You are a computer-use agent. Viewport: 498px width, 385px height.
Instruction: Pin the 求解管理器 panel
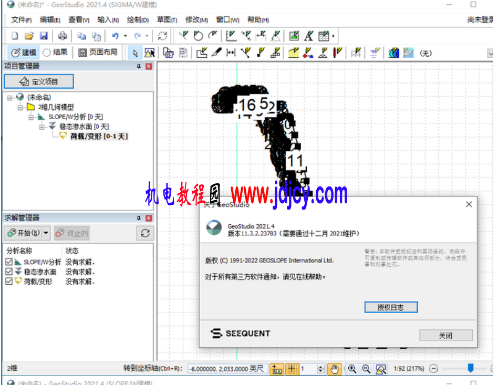coord(139,218)
